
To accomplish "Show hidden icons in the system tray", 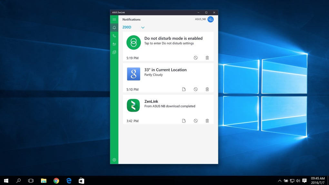I will coord(279,181).
